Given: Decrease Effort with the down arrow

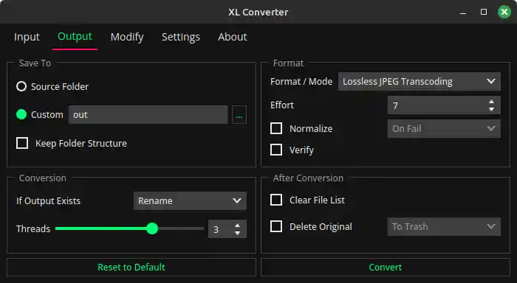Looking at the screenshot, I should (491, 109).
